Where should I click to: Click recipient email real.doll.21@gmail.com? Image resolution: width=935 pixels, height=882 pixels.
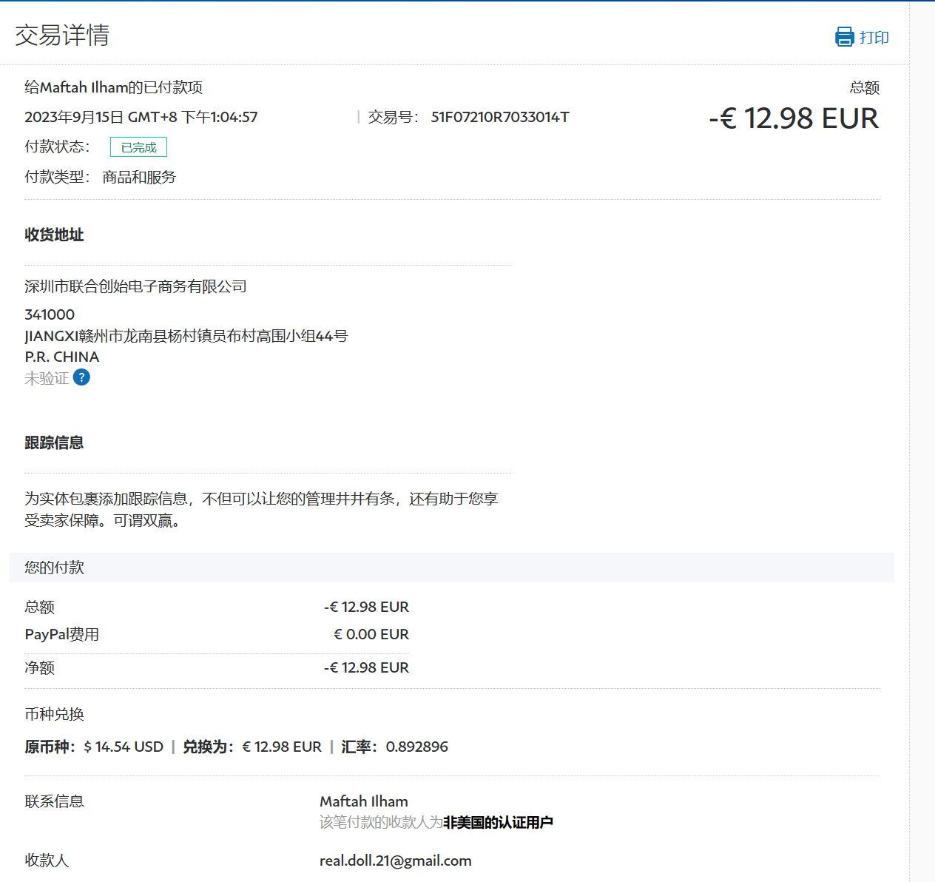(395, 861)
